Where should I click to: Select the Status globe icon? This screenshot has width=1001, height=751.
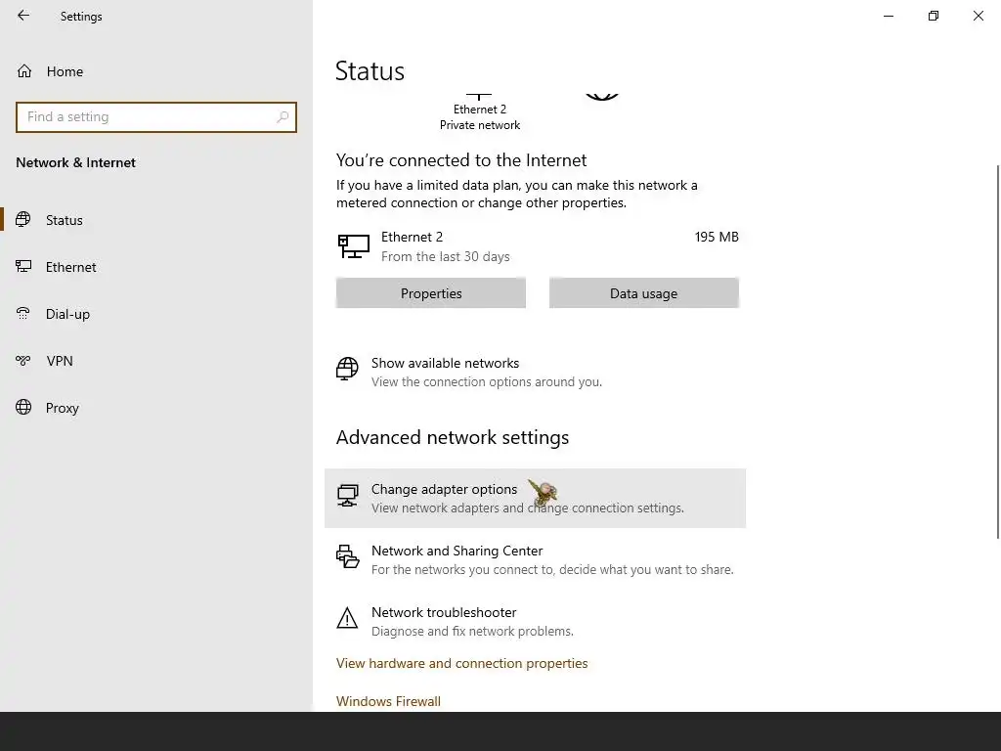pyautogui.click(x=23, y=220)
